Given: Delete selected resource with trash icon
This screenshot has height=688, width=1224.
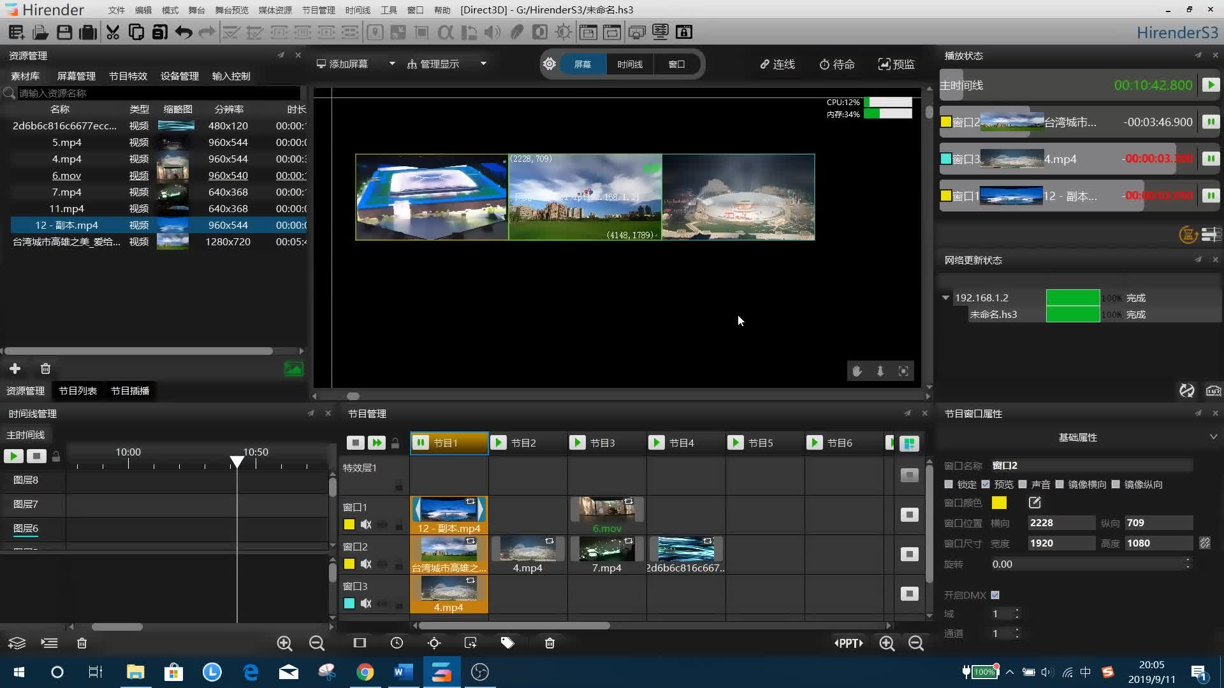Looking at the screenshot, I should 45,368.
